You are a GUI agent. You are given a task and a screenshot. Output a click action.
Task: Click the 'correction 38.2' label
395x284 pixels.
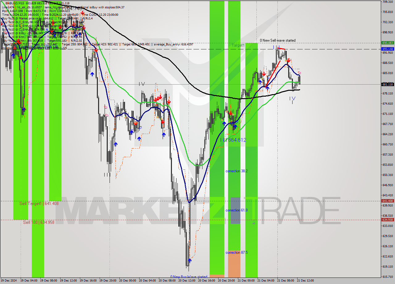(x=236, y=171)
